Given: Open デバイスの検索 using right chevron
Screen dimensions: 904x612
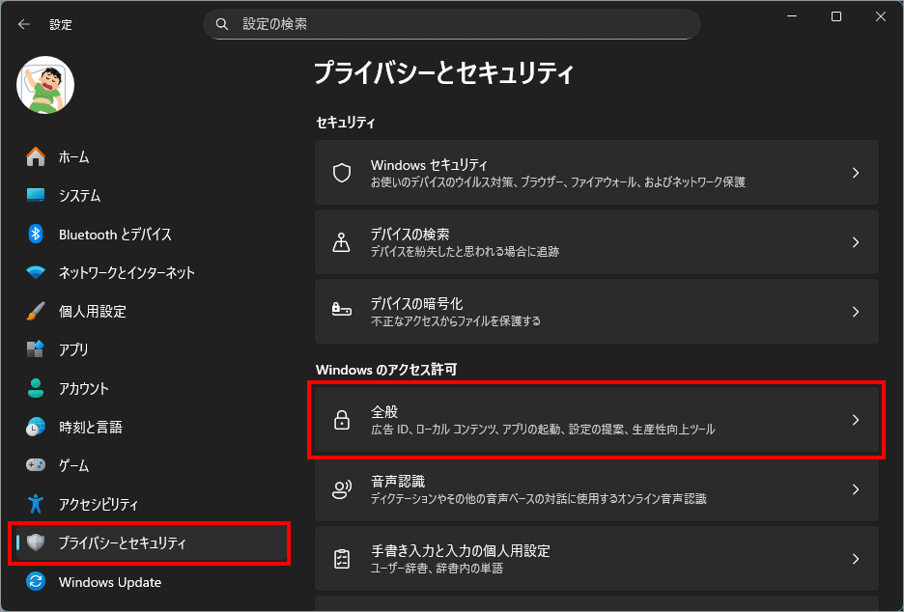Looking at the screenshot, I should point(855,242).
